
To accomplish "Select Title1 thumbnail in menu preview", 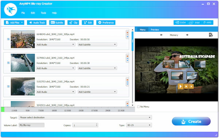I will 169,64.
